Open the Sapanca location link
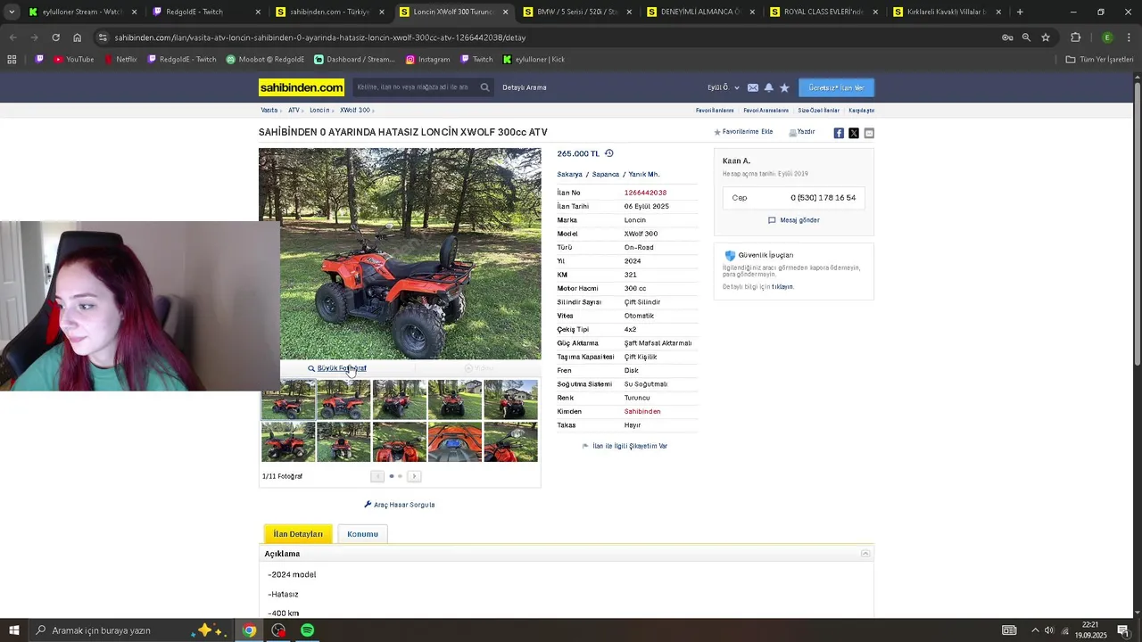 tap(605, 175)
